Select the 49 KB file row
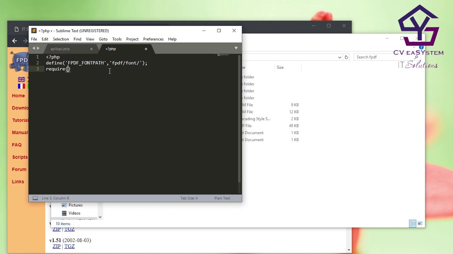Viewport: 453px width, 254px height. [x=271, y=126]
